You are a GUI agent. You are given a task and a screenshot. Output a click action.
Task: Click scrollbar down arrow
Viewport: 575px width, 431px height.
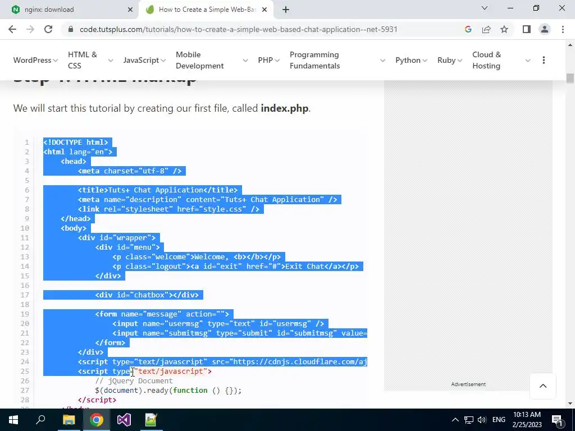(570, 404)
